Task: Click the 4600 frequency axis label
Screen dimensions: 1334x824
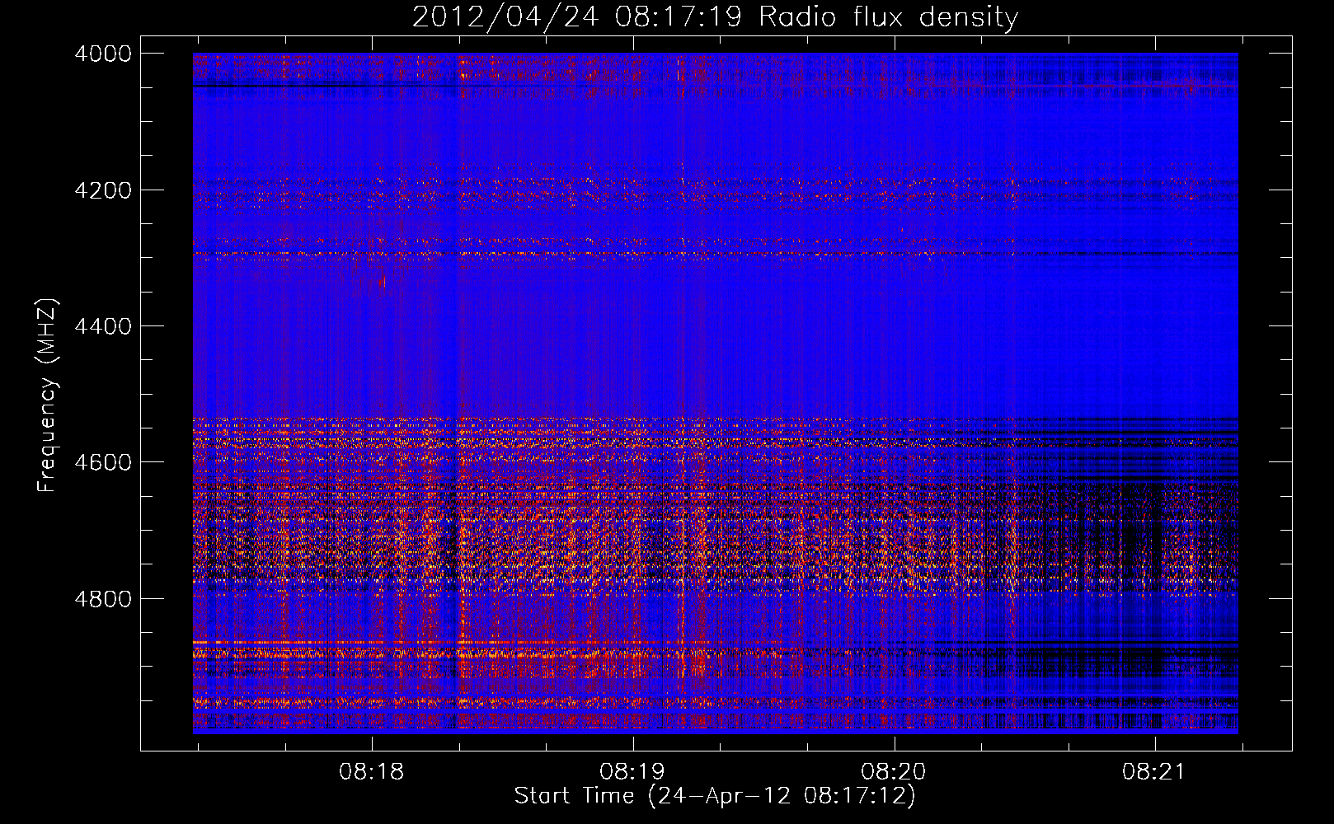Action: click(103, 462)
